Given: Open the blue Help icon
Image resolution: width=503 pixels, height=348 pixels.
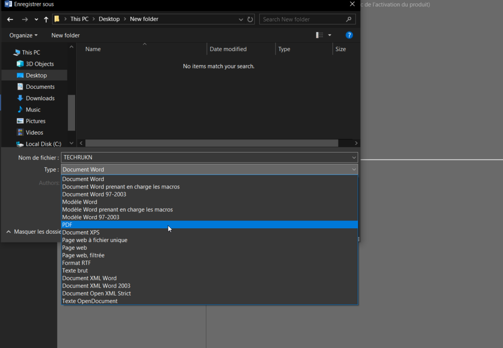Looking at the screenshot, I should pyautogui.click(x=349, y=35).
